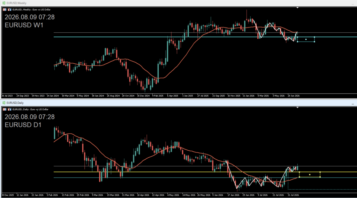Click the '9 Mar 2026' date label

pos(98,195)
